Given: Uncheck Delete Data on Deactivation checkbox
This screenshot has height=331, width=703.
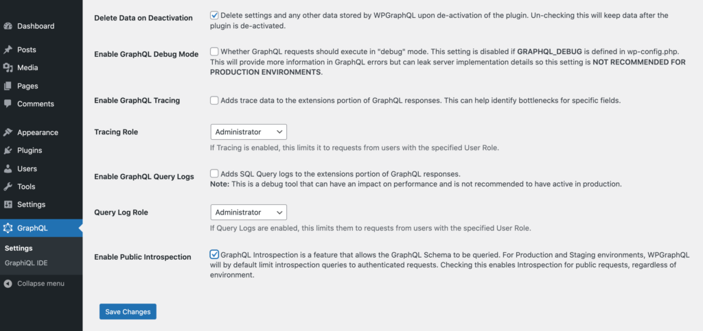Looking at the screenshot, I should click(214, 15).
